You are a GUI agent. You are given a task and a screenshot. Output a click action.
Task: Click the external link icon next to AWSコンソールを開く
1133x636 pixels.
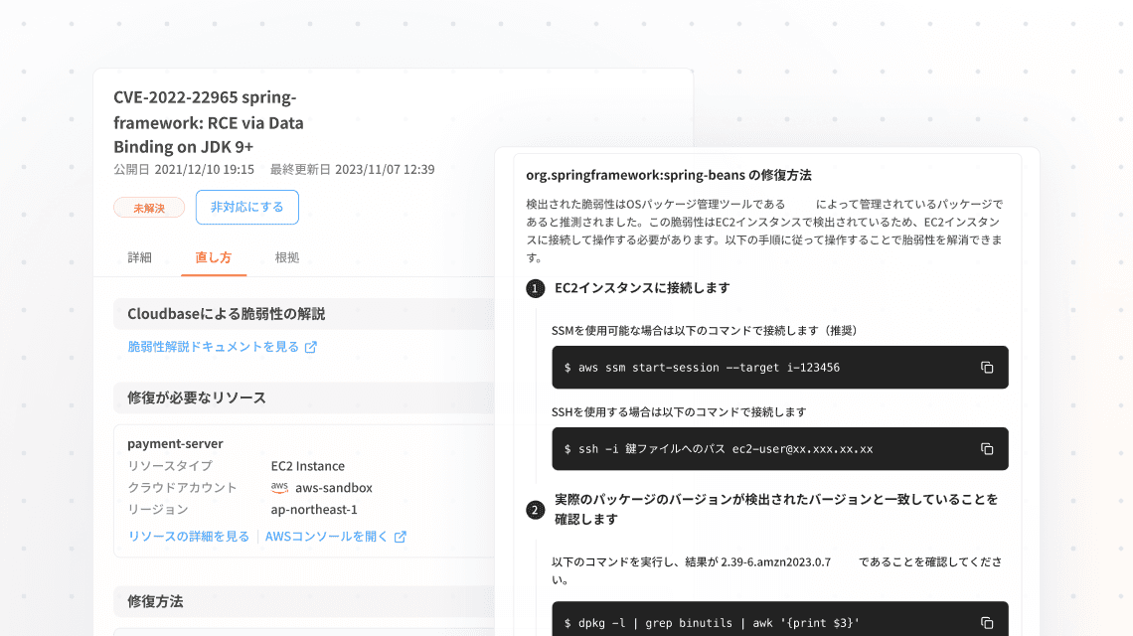(x=402, y=535)
